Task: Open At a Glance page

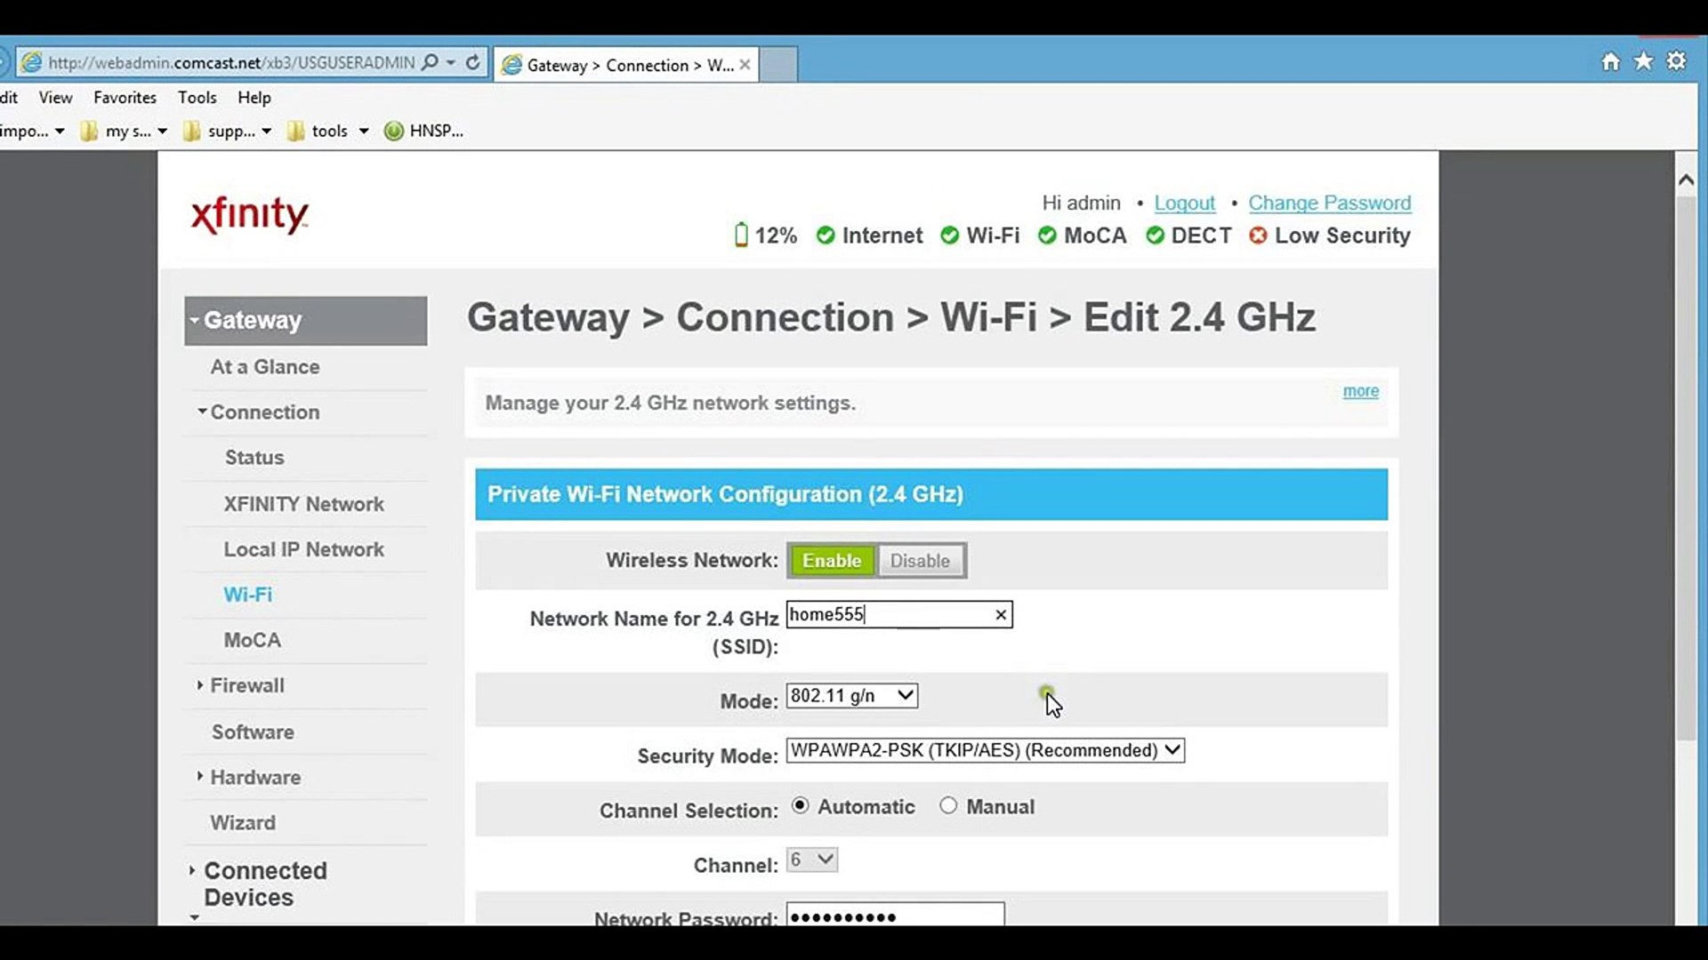Action: click(265, 367)
